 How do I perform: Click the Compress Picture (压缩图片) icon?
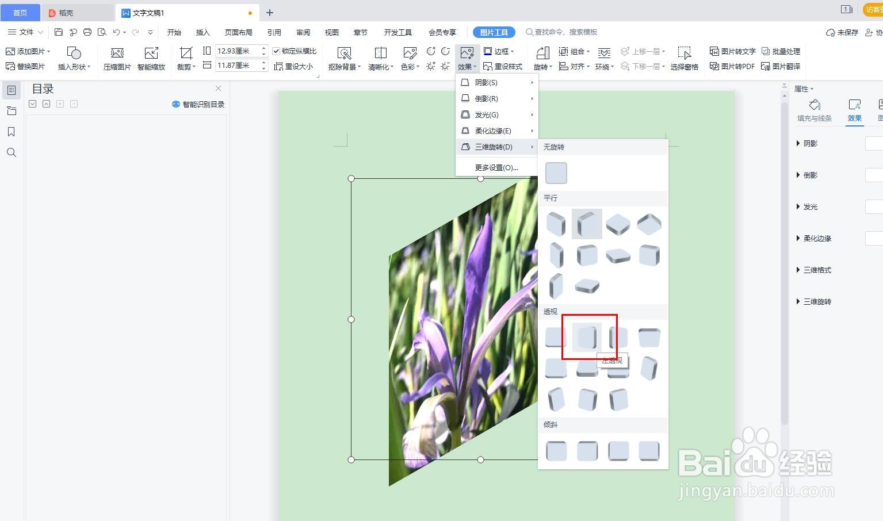pos(117,53)
